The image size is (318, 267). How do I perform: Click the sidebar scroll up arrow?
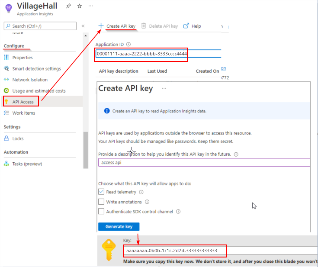(86, 36)
